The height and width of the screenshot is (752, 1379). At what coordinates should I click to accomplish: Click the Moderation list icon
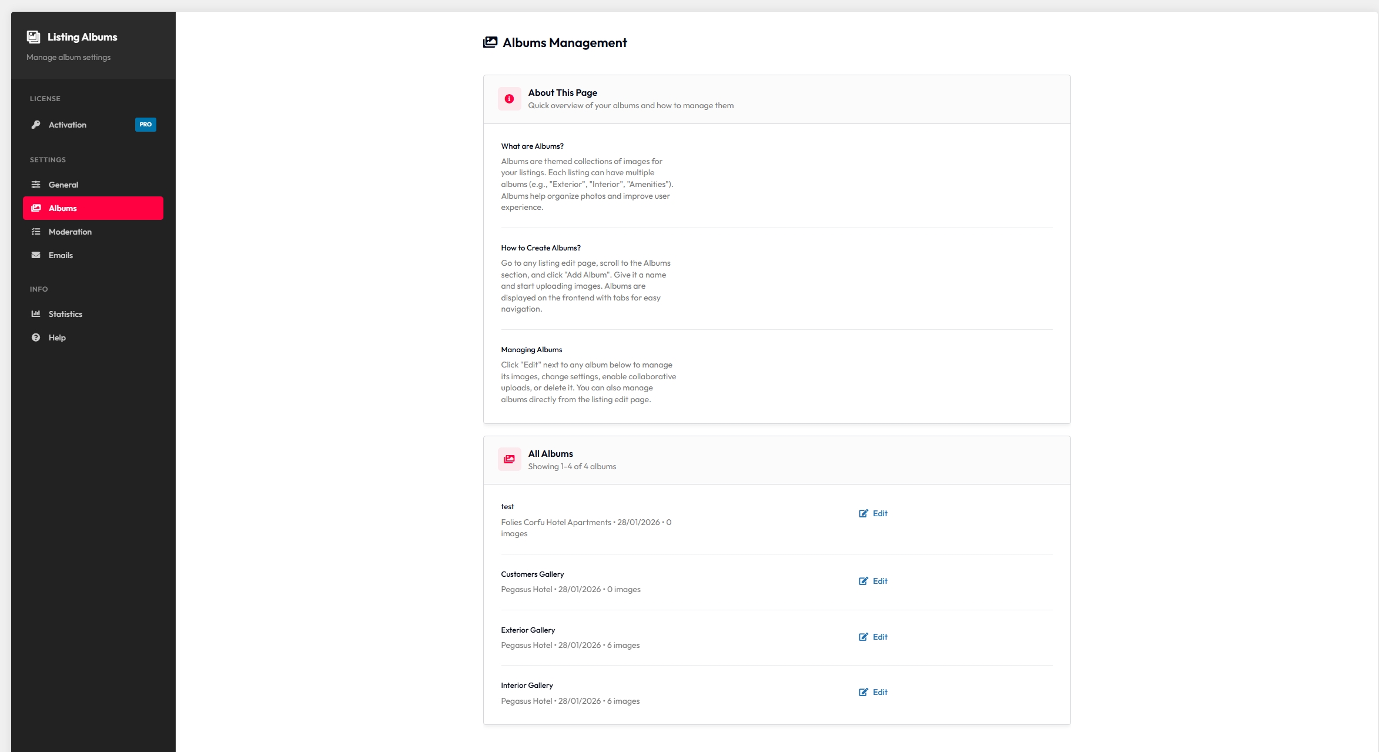(x=35, y=231)
